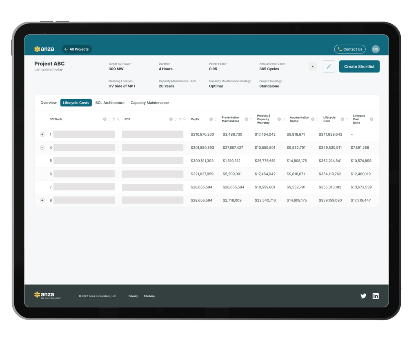Select lifecycle cost $341,639,643
This screenshot has width=418, height=340.
click(x=330, y=135)
